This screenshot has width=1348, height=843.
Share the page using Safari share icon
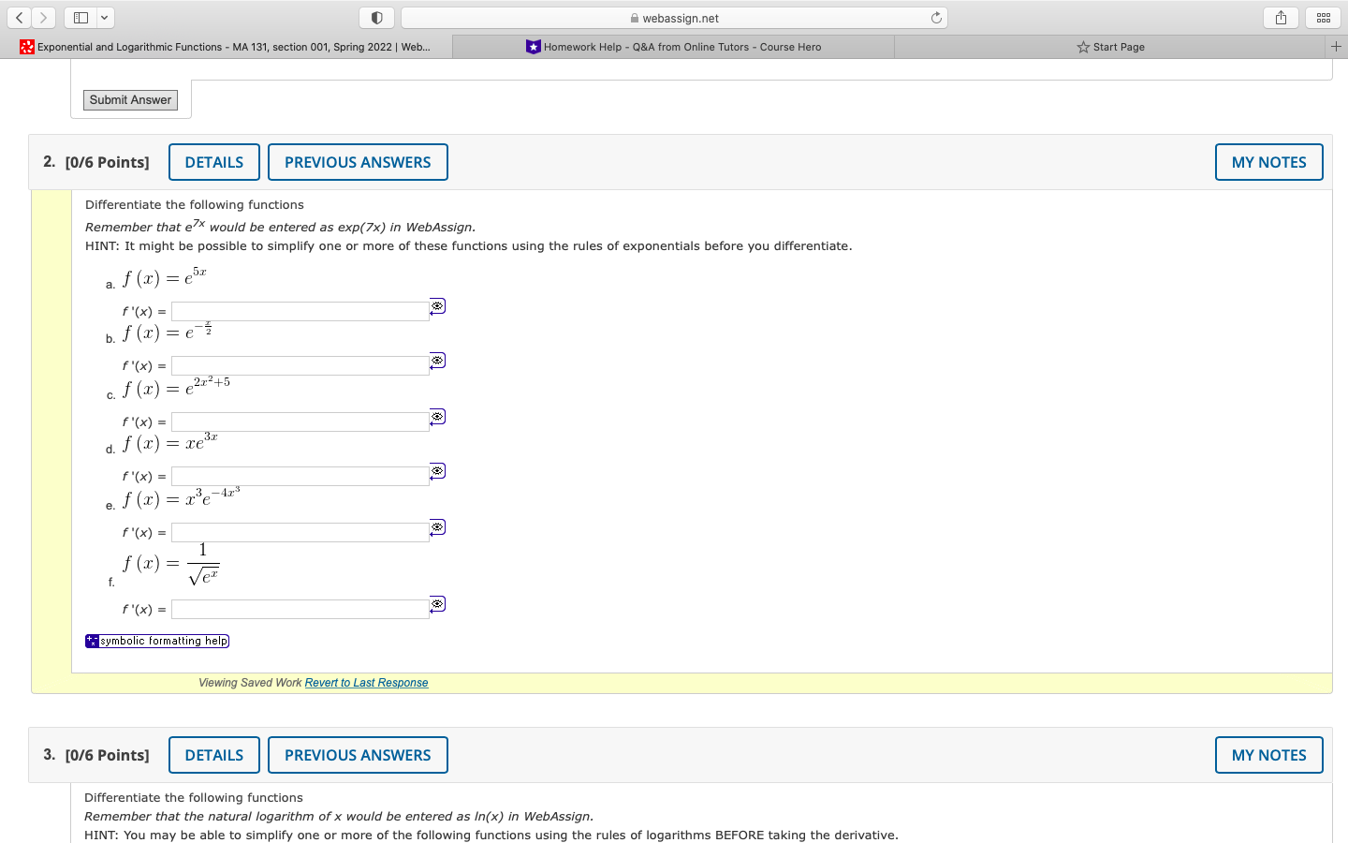click(x=1281, y=17)
